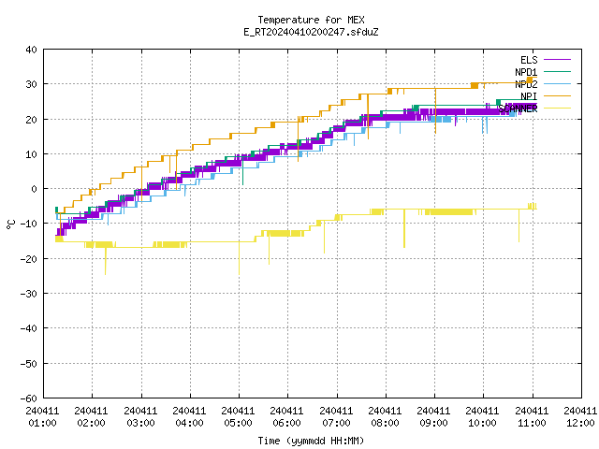Click the y-axis label -60

coord(29,398)
